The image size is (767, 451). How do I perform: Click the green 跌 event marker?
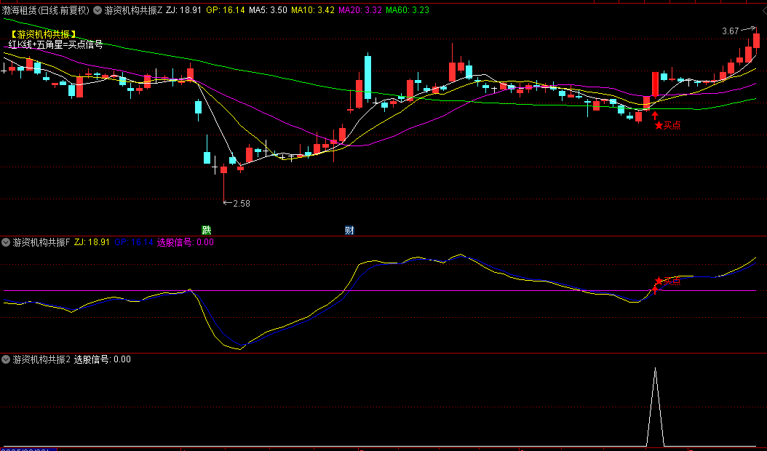(x=207, y=231)
